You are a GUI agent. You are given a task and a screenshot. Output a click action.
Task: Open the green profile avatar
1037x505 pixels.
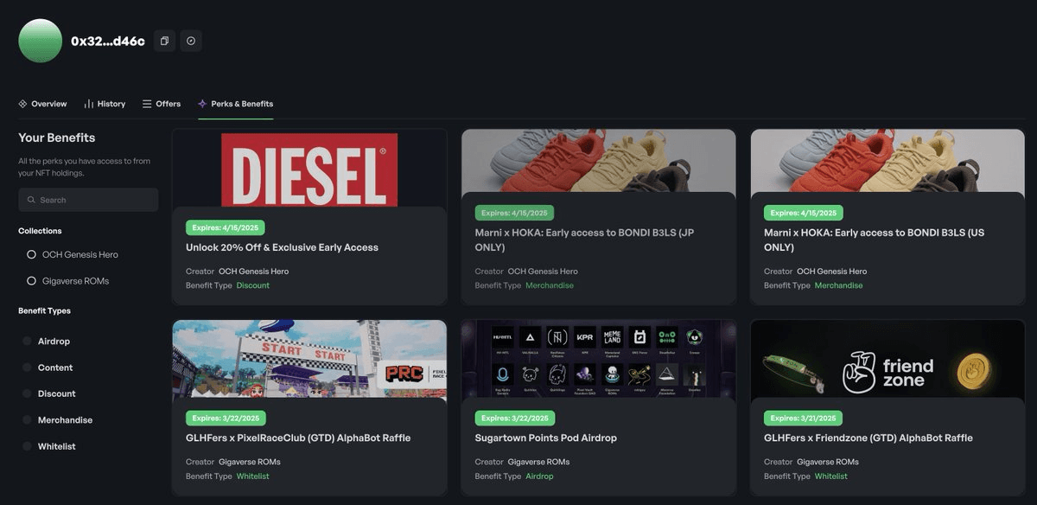pyautogui.click(x=41, y=41)
